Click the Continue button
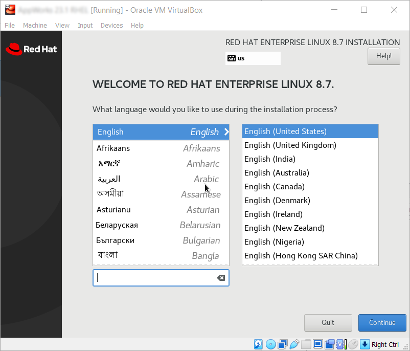The width and height of the screenshot is (410, 351). pos(382,323)
